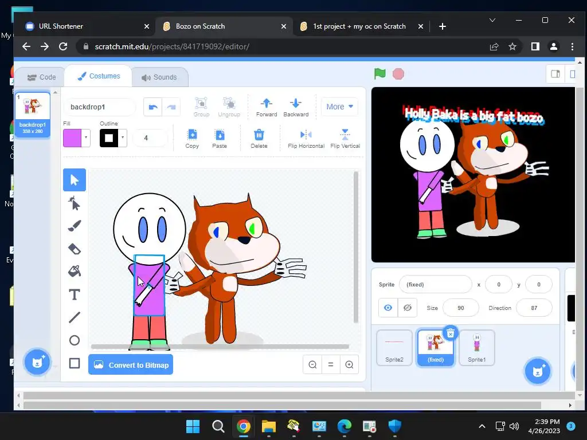The image size is (587, 440).
Task: Open Chrome tab search chevron
Action: [492, 20]
